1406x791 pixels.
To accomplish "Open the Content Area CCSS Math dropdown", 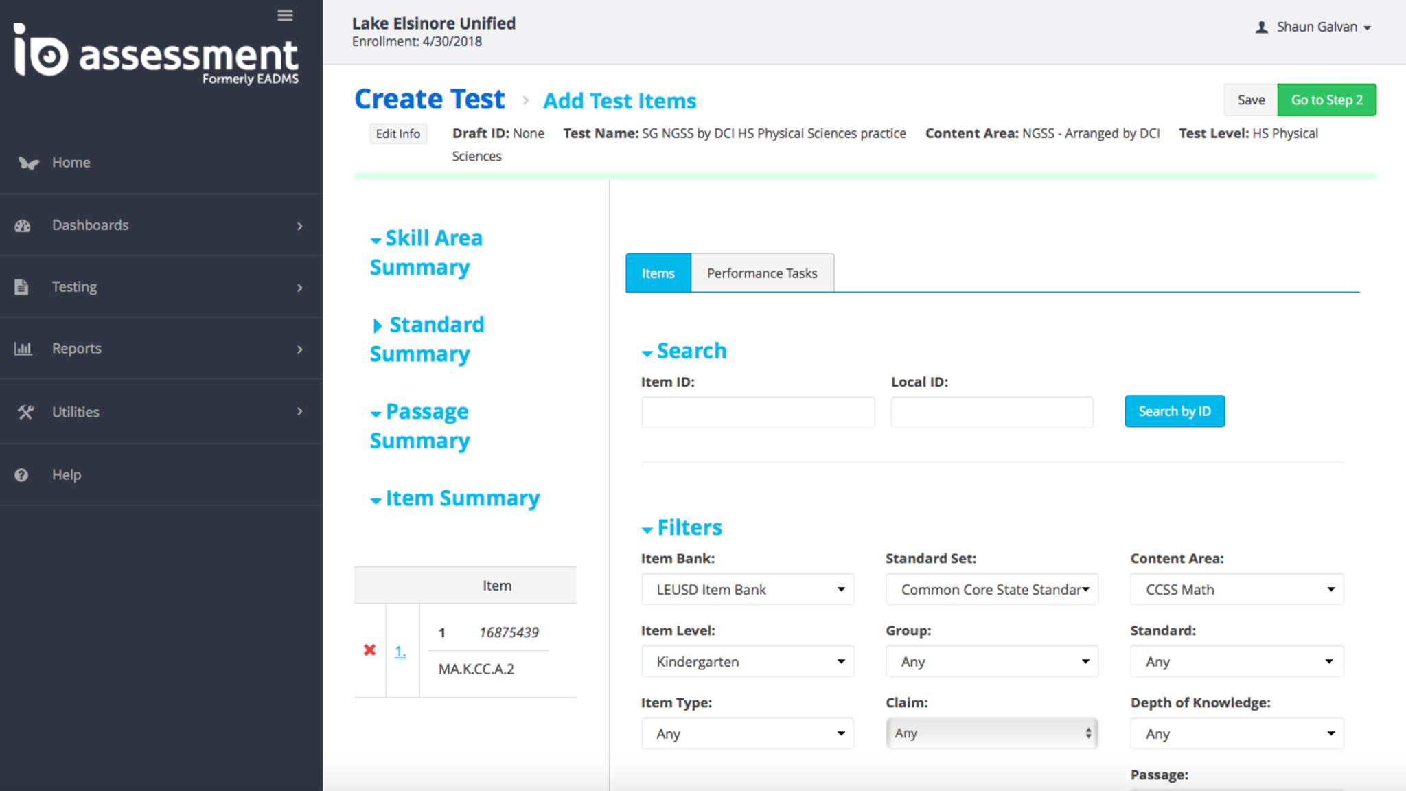I will pos(1236,590).
